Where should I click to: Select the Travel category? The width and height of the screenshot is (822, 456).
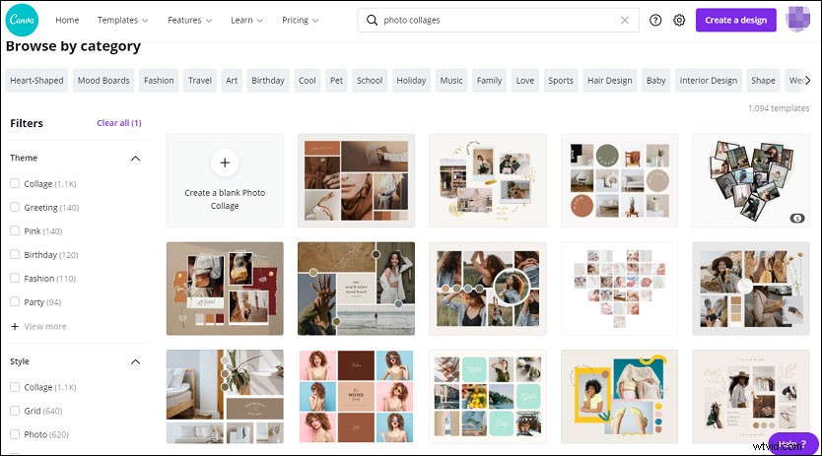tap(200, 80)
